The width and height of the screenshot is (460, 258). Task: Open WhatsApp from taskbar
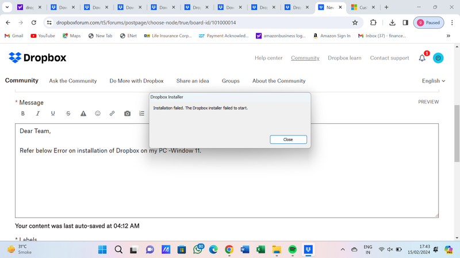198,249
